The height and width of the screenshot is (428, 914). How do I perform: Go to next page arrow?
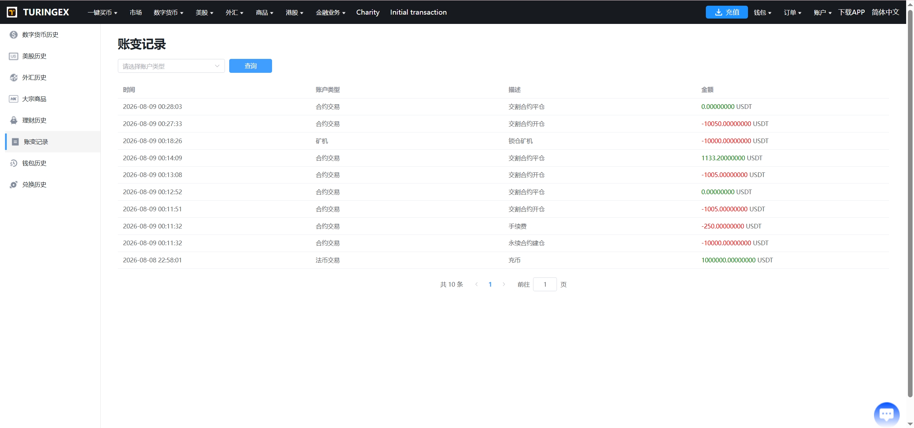pyautogui.click(x=504, y=284)
